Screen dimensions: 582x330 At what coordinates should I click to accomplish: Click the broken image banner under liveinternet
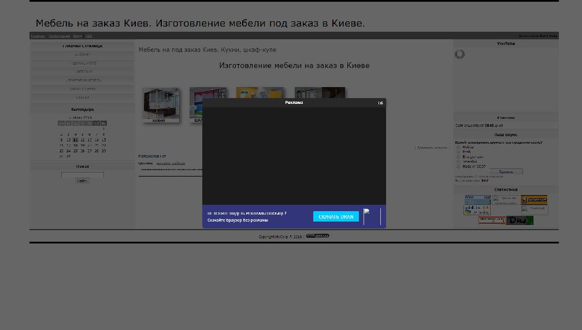point(535,210)
